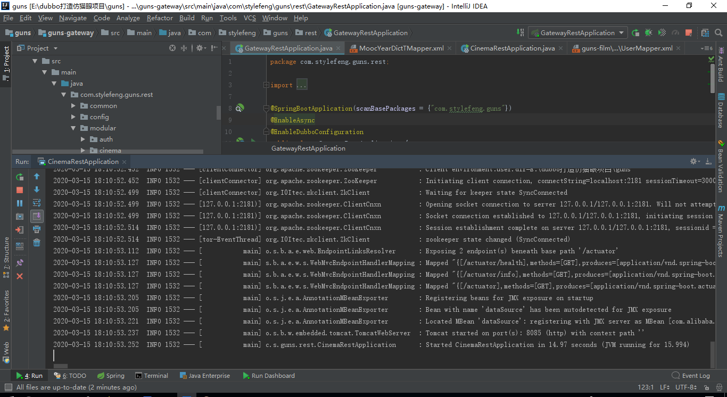
Task: Switch to MoocYearDictTMapper.xml tab
Action: (401, 48)
